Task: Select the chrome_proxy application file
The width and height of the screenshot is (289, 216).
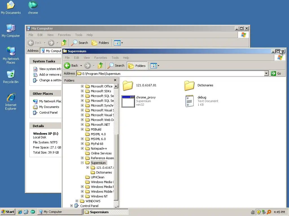Action: coord(139,101)
